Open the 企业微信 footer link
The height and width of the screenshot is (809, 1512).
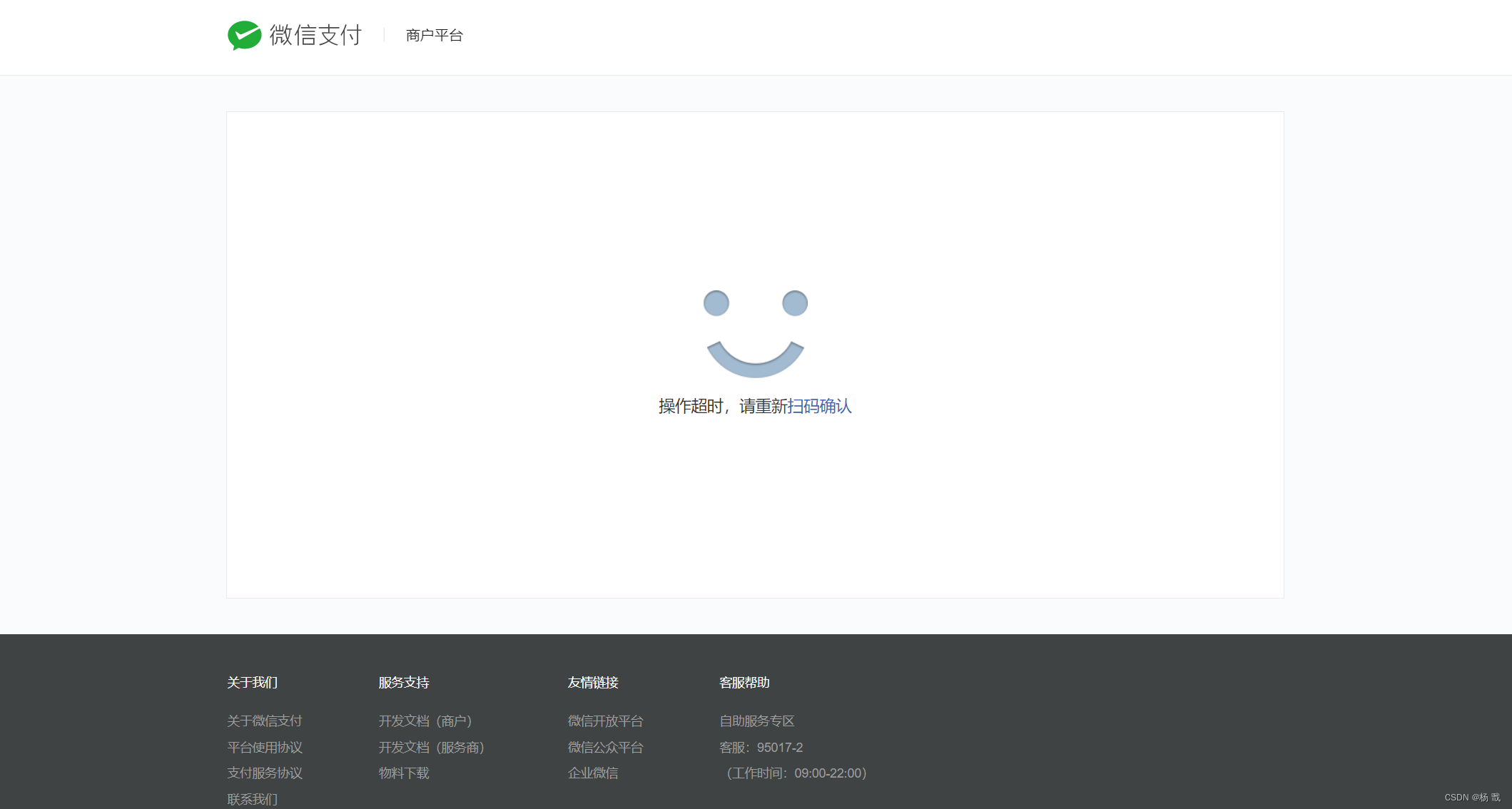click(x=593, y=773)
